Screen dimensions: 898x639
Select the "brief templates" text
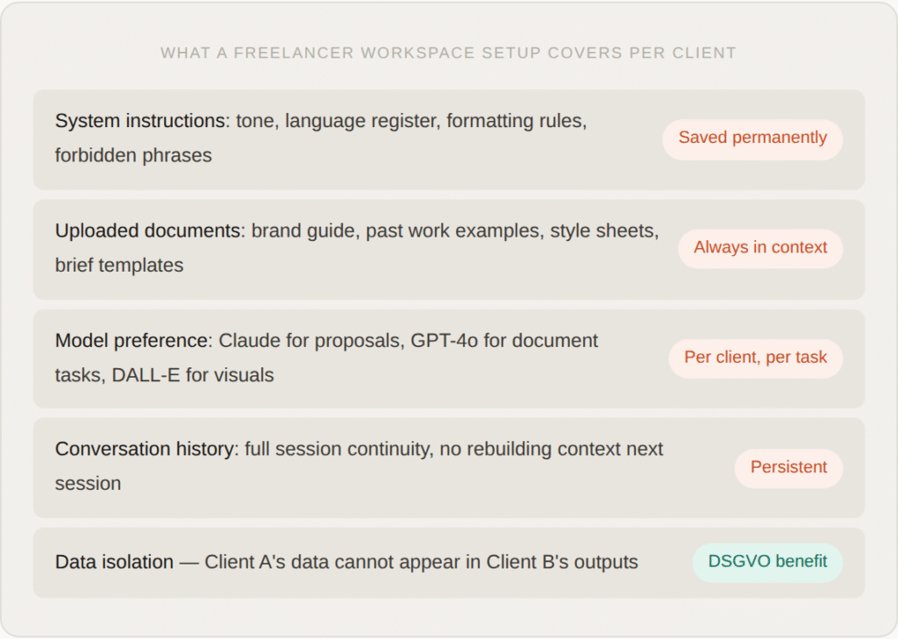point(119,266)
